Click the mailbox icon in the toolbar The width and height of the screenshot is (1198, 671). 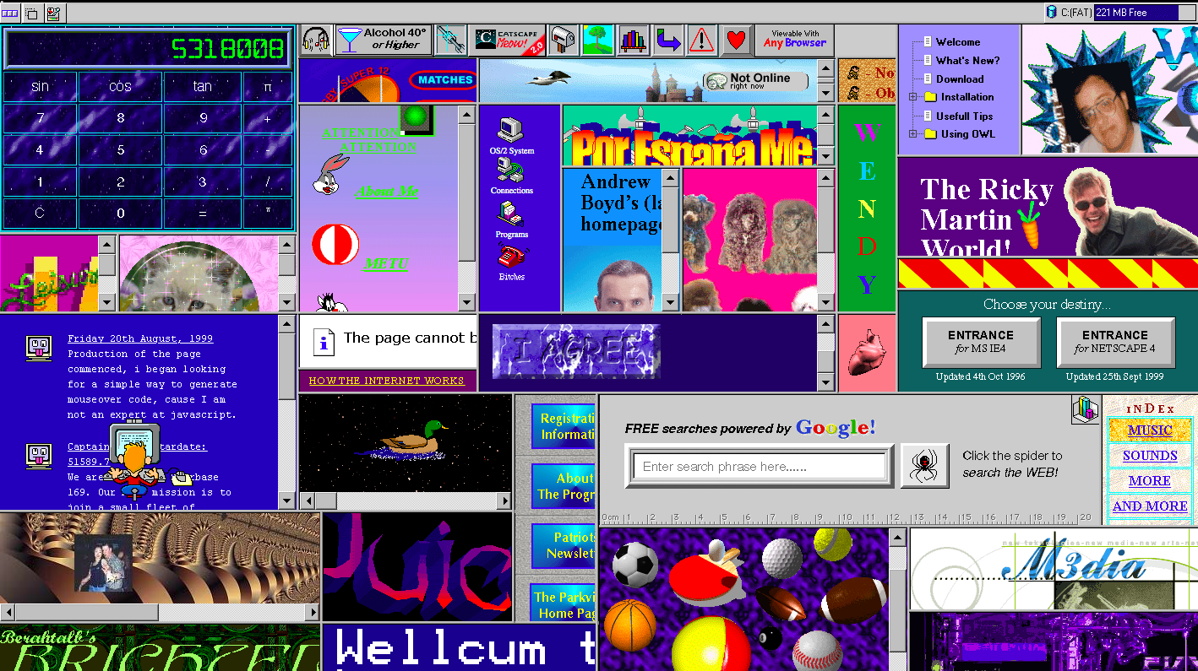point(562,40)
